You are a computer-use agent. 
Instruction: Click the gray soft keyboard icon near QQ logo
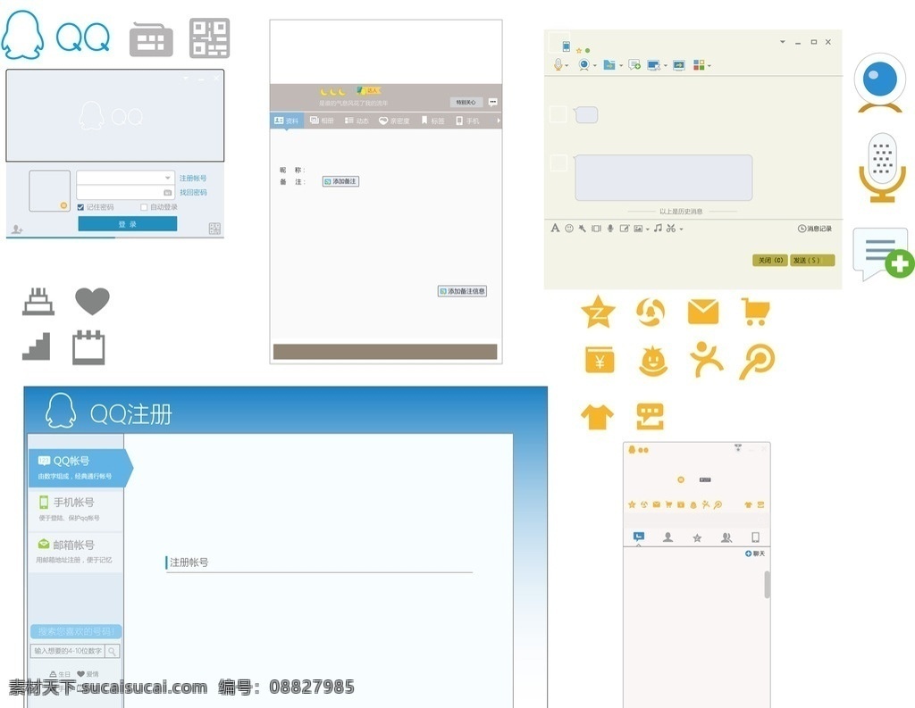tap(151, 39)
